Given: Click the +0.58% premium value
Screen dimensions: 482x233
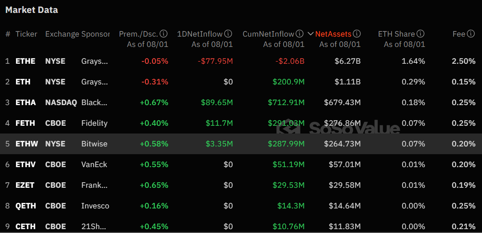Looking at the screenshot, I should point(154,144).
